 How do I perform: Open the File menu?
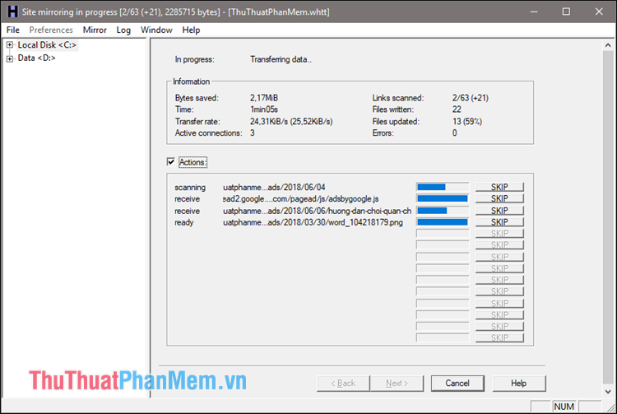click(x=12, y=30)
